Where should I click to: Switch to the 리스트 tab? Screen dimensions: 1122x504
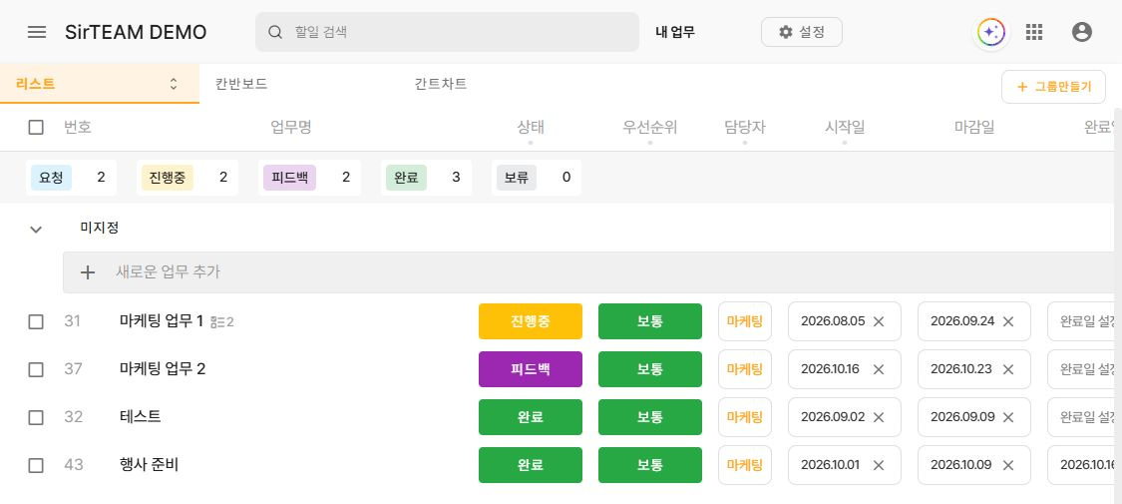pos(100,84)
